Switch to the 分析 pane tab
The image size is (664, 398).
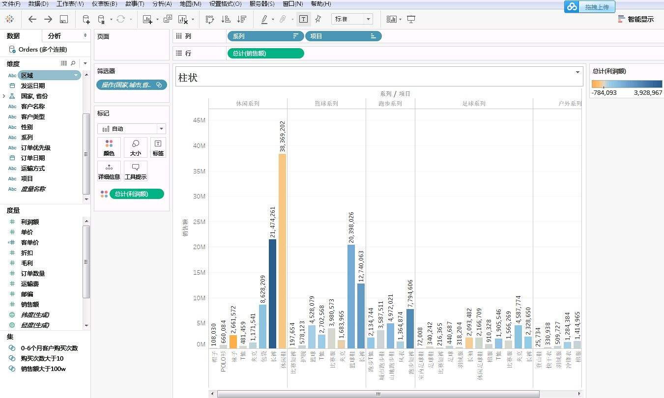(55, 36)
